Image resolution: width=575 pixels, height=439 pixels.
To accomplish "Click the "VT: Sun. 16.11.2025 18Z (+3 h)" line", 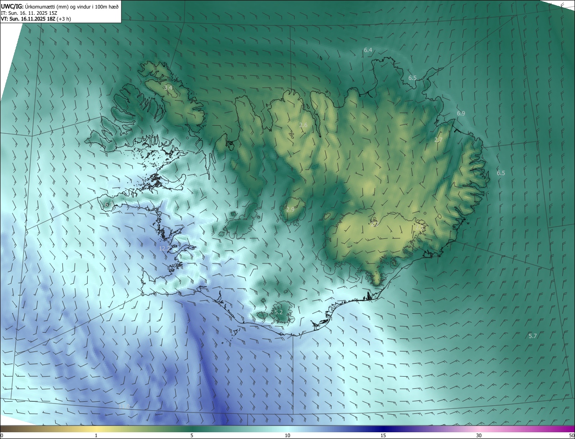I will click(36, 19).
